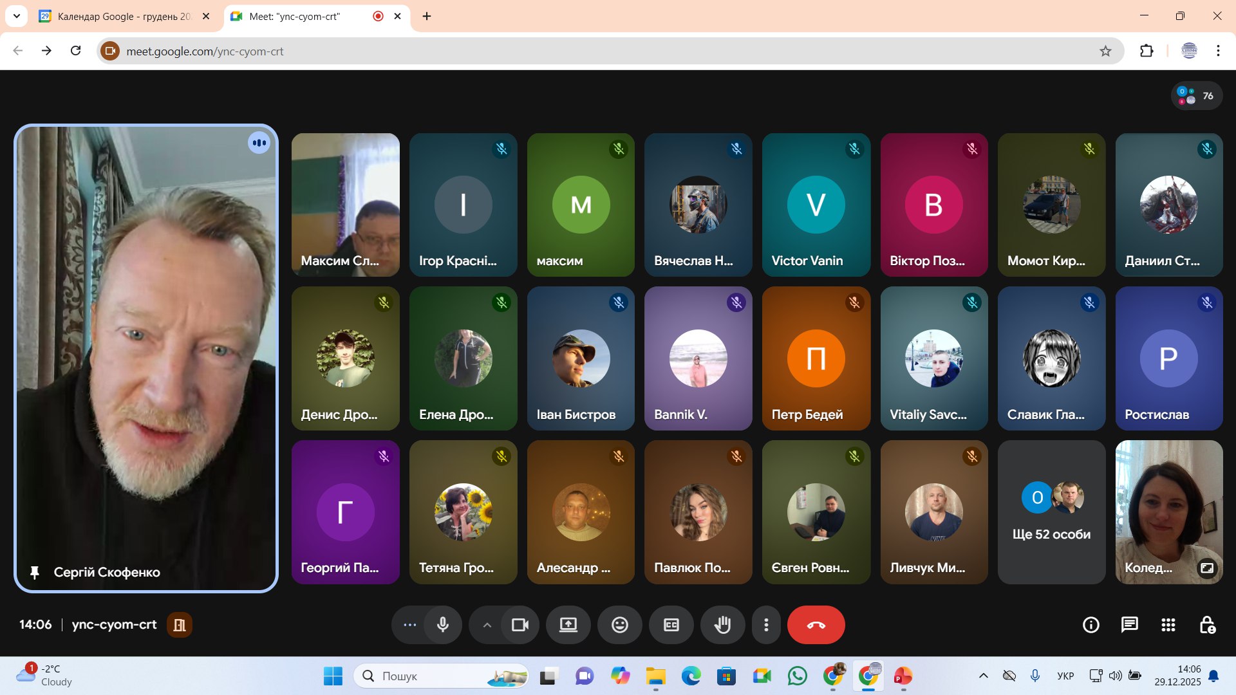Viewport: 1236px width, 695px height.
Task: Toggle the microphone button
Action: [443, 625]
